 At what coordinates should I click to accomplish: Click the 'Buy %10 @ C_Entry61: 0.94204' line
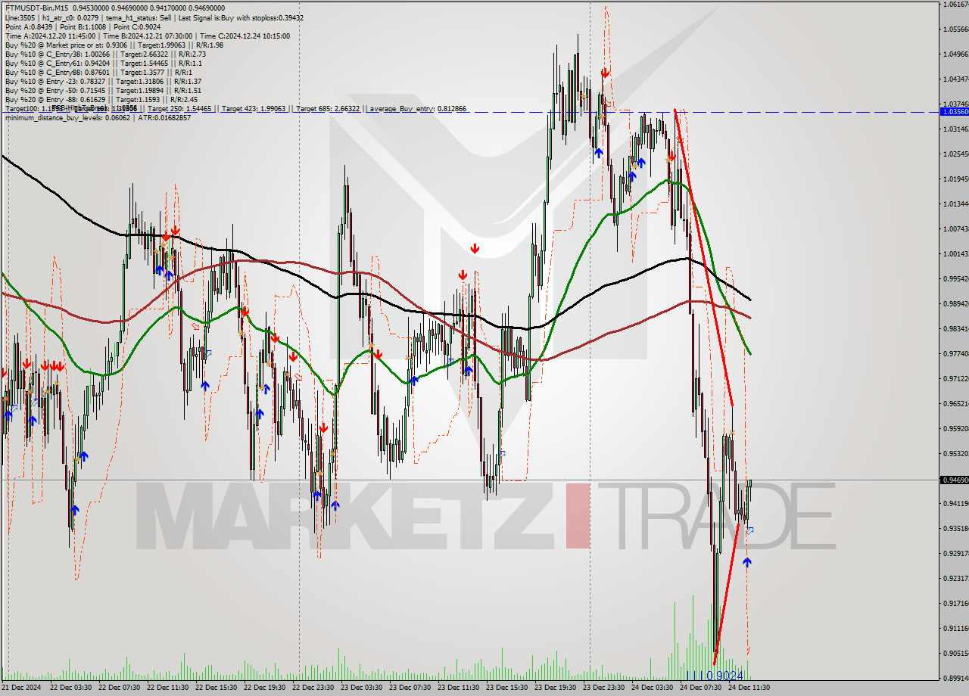click(x=102, y=63)
